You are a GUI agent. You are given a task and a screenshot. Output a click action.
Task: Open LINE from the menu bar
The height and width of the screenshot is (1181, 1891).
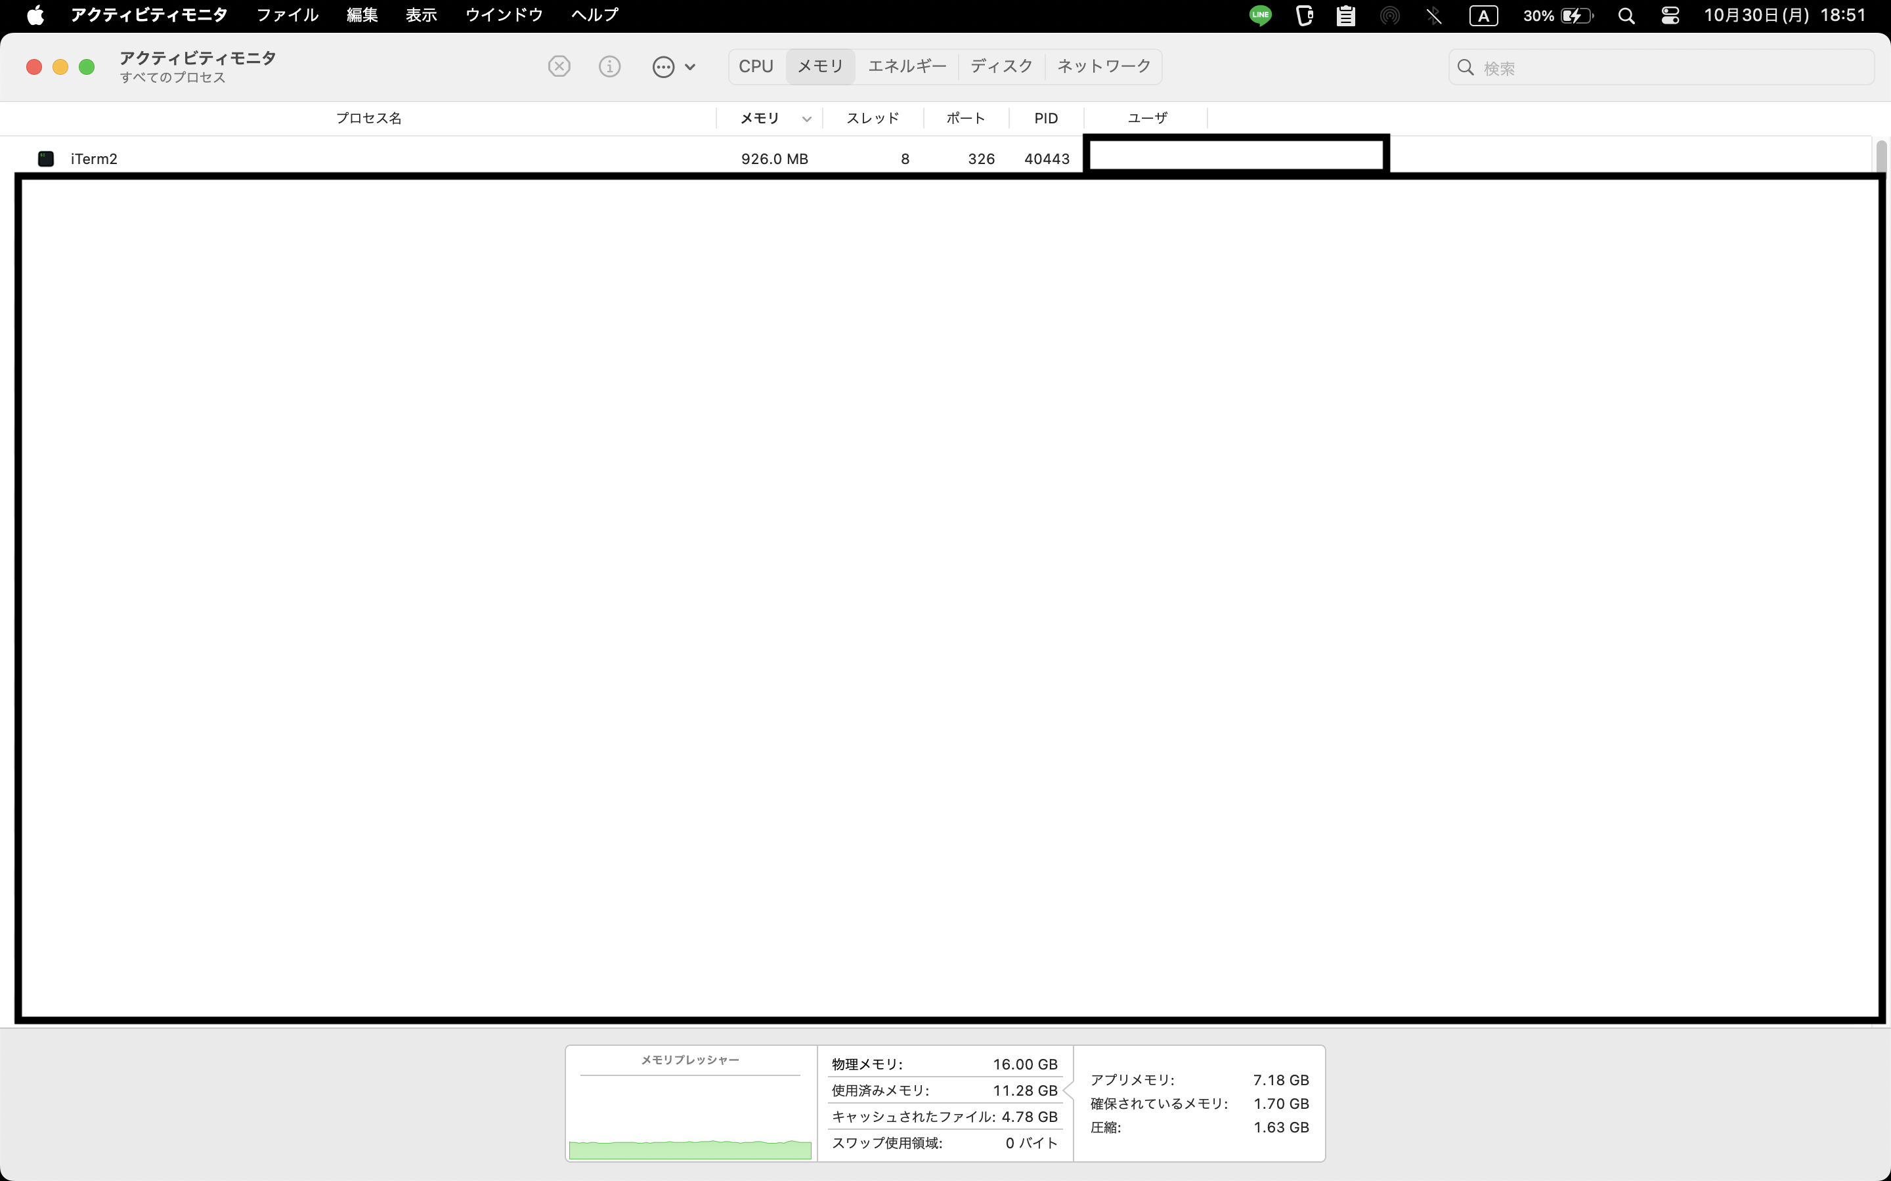click(1259, 16)
